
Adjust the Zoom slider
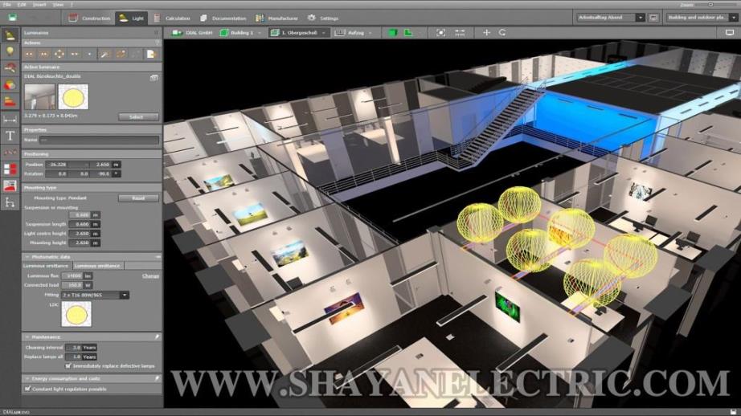[x=710, y=4]
